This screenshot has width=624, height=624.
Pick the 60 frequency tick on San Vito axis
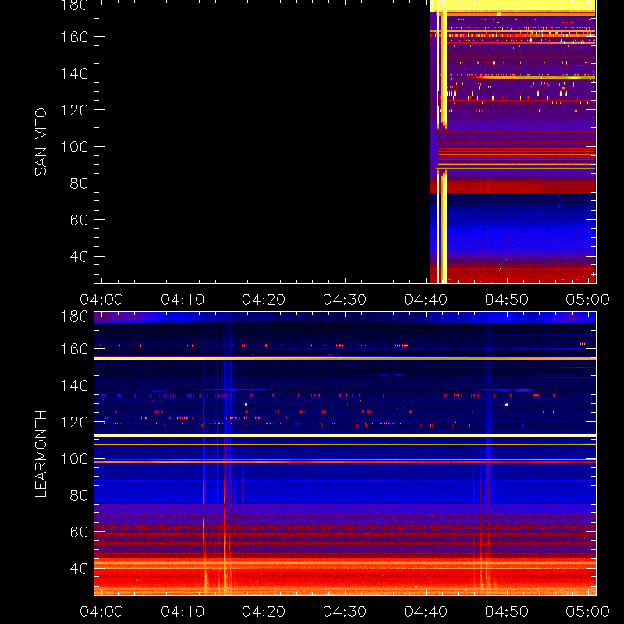click(x=80, y=220)
